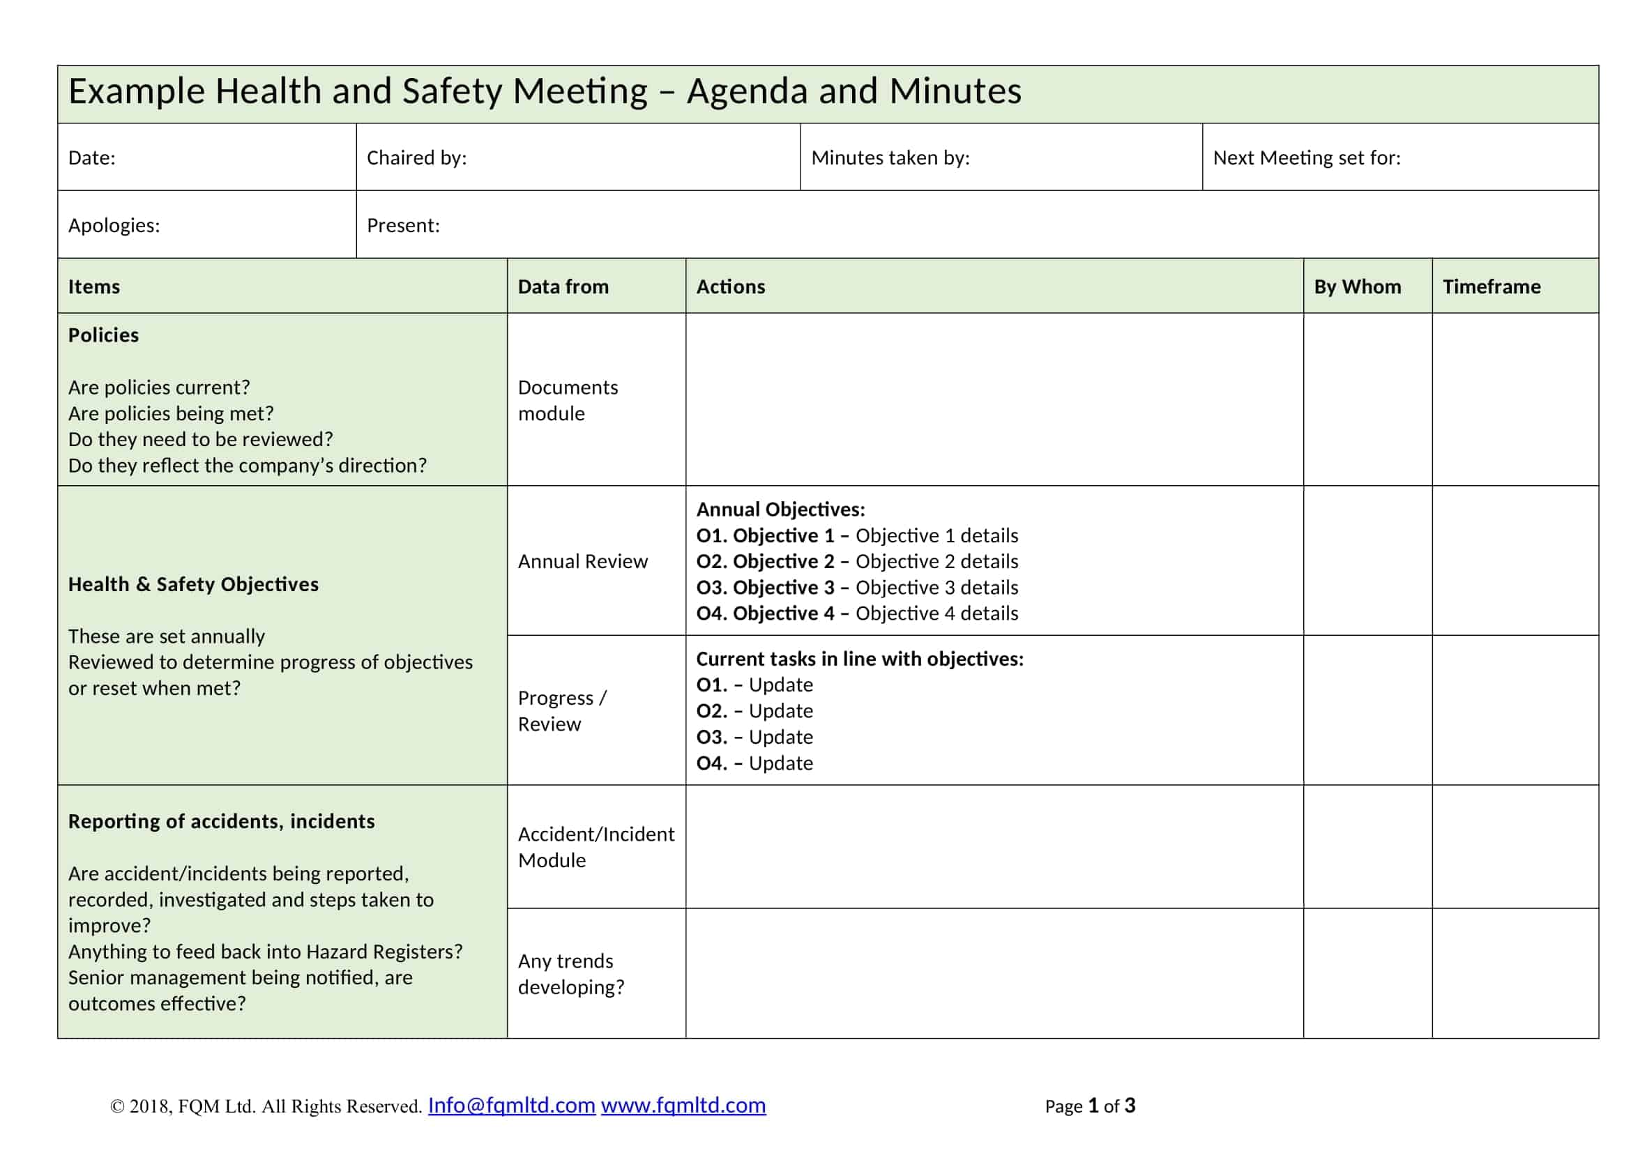Viewport: 1631px width, 1153px height.
Task: Click the Any trends developing cell
Action: click(x=570, y=974)
